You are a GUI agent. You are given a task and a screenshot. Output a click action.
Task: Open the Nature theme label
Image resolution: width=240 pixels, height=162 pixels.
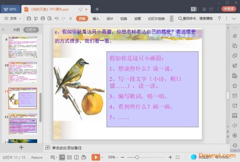[x=37, y=158]
